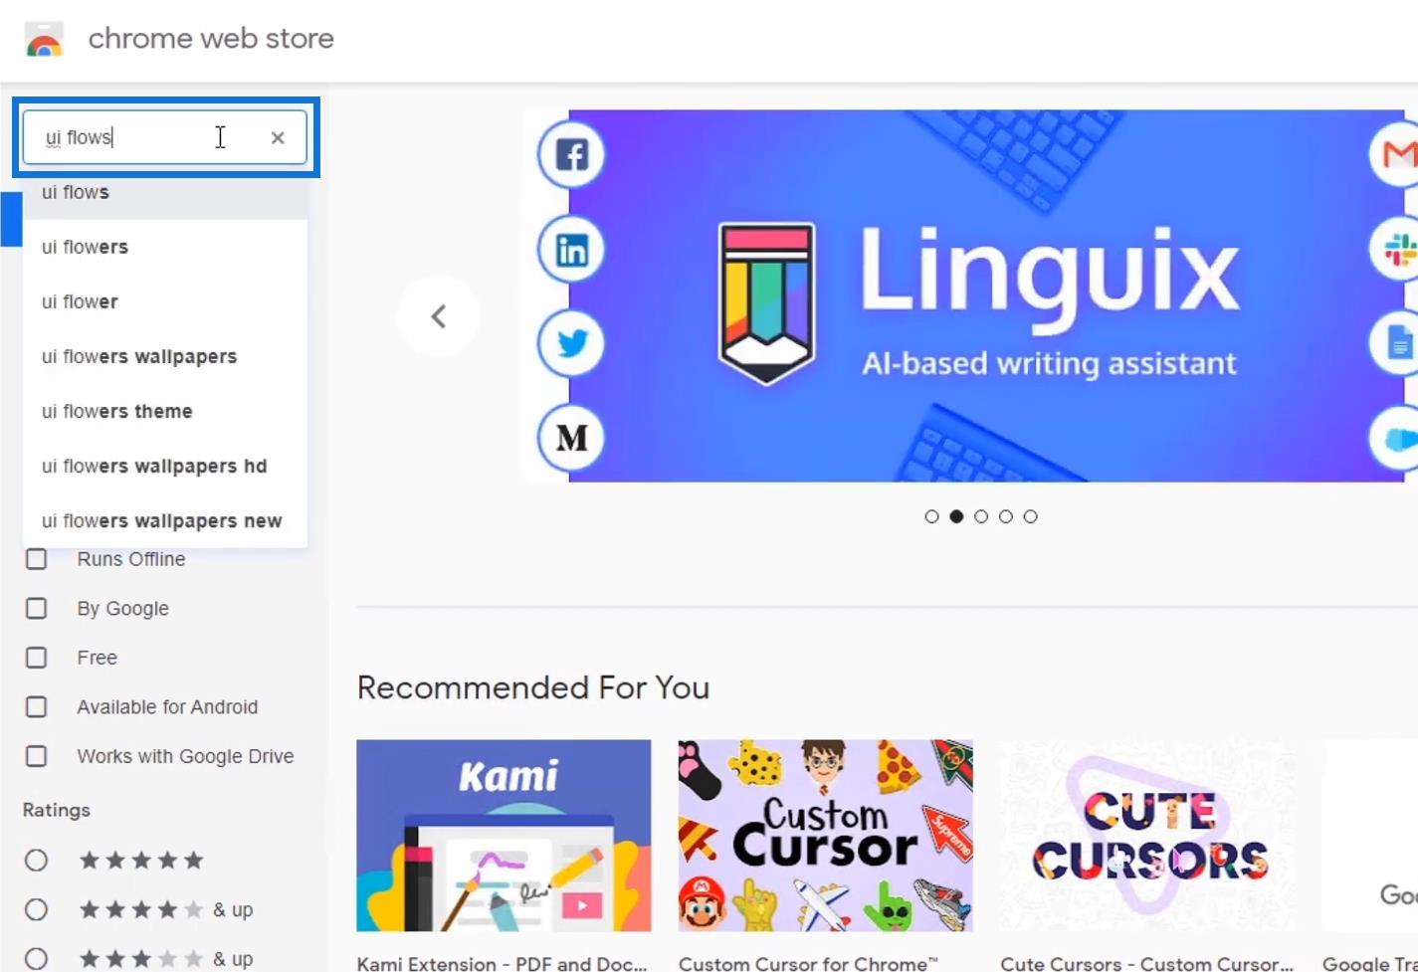The height and width of the screenshot is (972, 1418).
Task: Open the Custom Cursor for Chrome link
Action: coord(808,963)
